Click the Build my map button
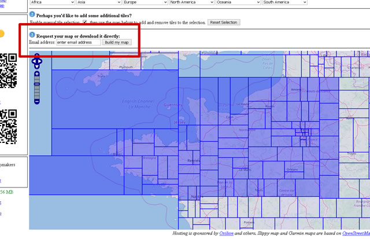The width and height of the screenshot is (370, 239). (117, 42)
